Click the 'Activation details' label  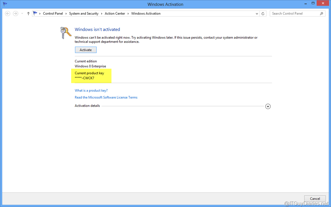coord(87,106)
